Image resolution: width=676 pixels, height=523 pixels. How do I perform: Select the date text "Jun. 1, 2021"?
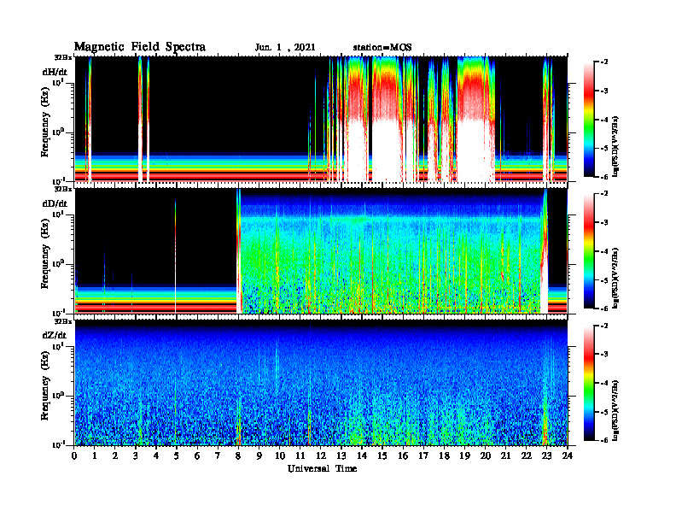click(285, 48)
